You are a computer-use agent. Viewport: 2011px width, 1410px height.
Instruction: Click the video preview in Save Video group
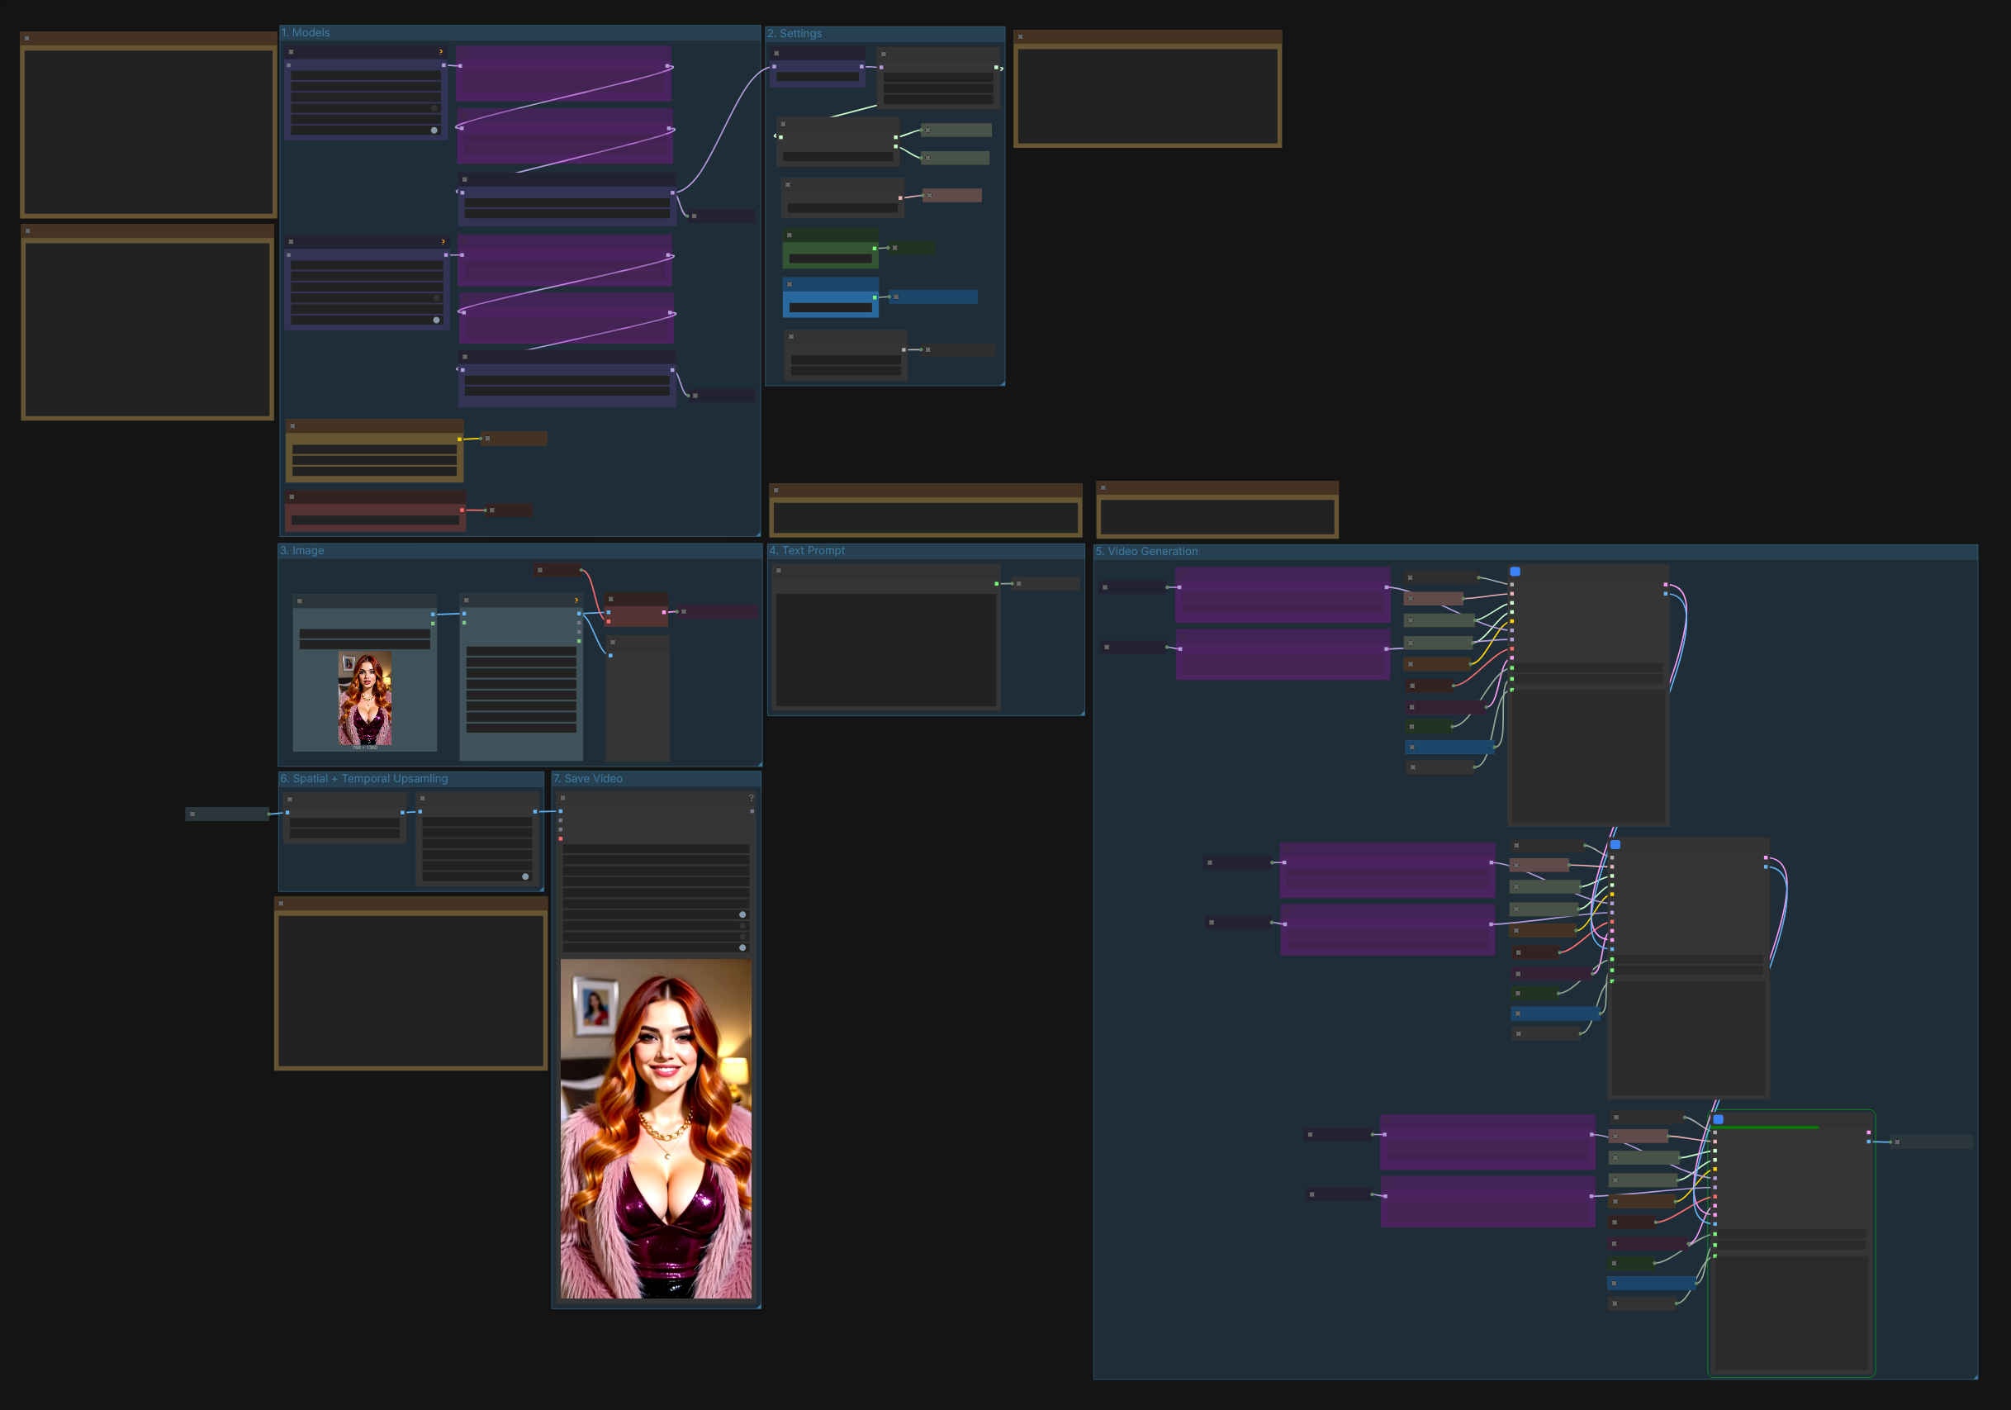coord(655,1128)
